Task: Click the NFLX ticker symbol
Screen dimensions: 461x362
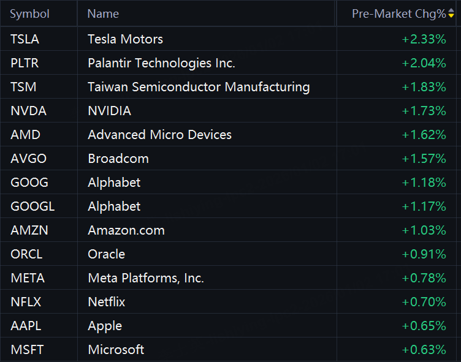Action: (x=26, y=302)
